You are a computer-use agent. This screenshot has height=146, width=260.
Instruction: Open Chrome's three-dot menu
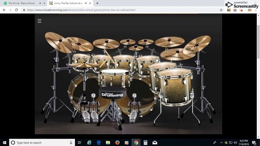[x=256, y=10]
